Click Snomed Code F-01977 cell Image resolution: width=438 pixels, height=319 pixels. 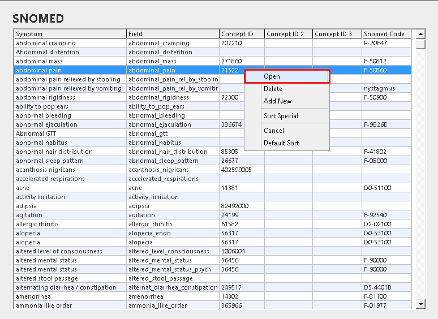click(387, 305)
